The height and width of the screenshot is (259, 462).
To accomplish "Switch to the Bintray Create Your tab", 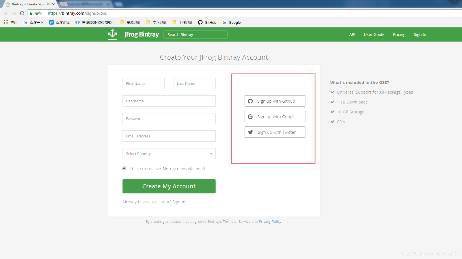I will tap(30, 4).
